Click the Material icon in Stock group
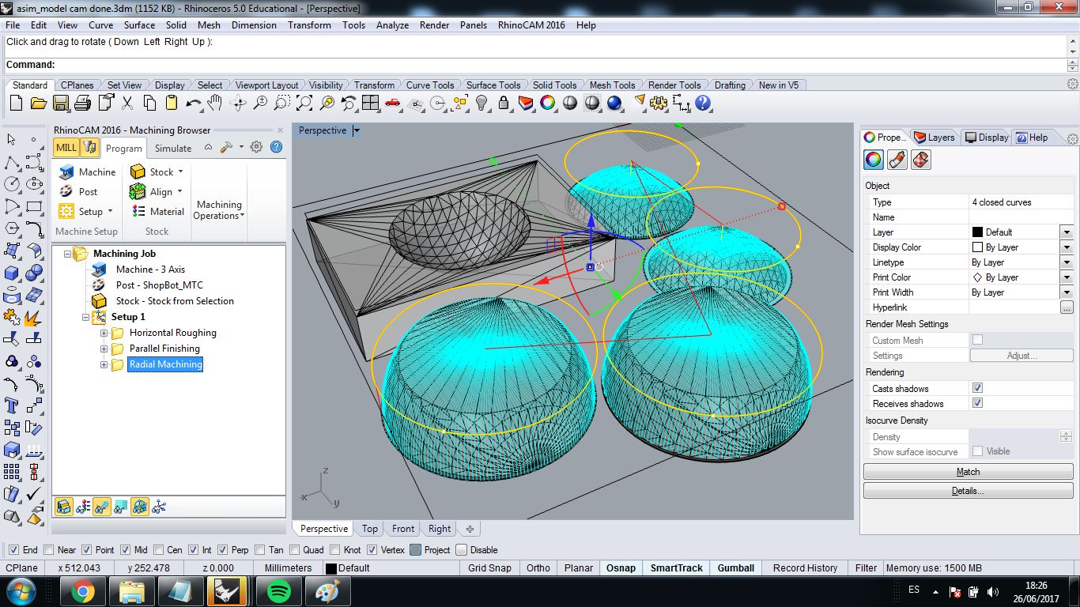Image resolution: width=1080 pixels, height=607 pixels. pyautogui.click(x=138, y=211)
